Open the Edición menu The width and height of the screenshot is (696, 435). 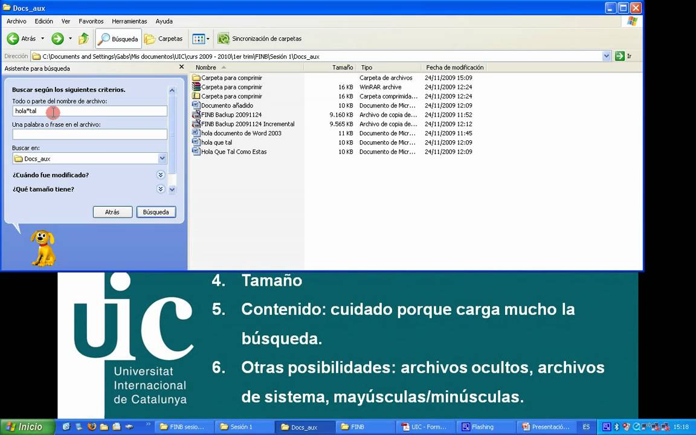click(x=44, y=21)
